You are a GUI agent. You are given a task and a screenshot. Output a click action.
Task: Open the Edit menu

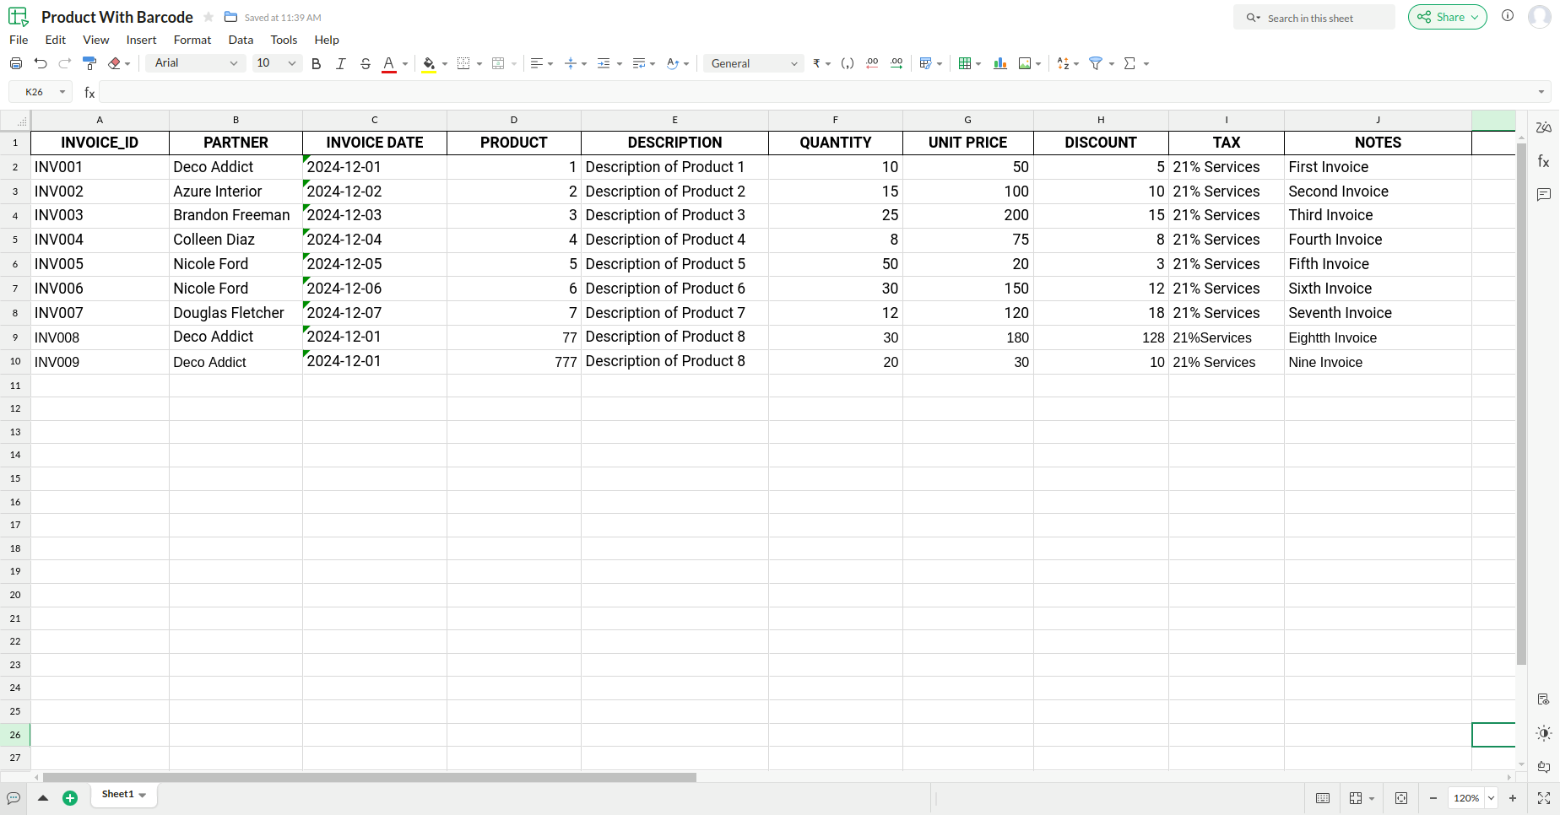click(x=56, y=40)
